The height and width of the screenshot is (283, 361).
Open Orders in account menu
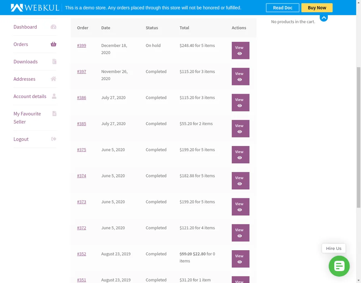point(21,44)
